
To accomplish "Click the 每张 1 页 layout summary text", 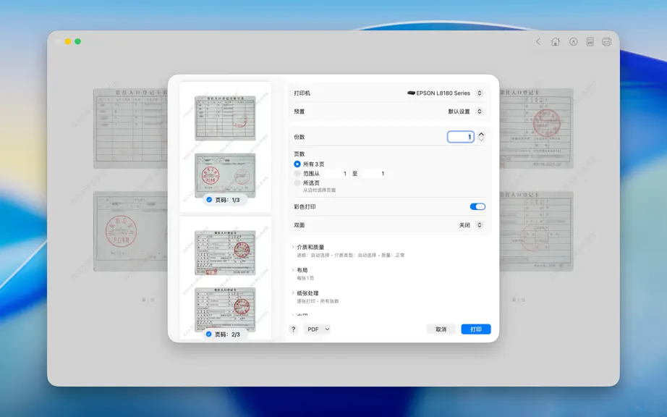I will (305, 278).
